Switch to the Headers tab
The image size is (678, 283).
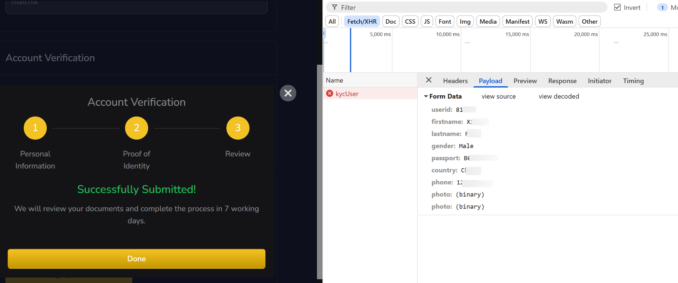point(455,81)
